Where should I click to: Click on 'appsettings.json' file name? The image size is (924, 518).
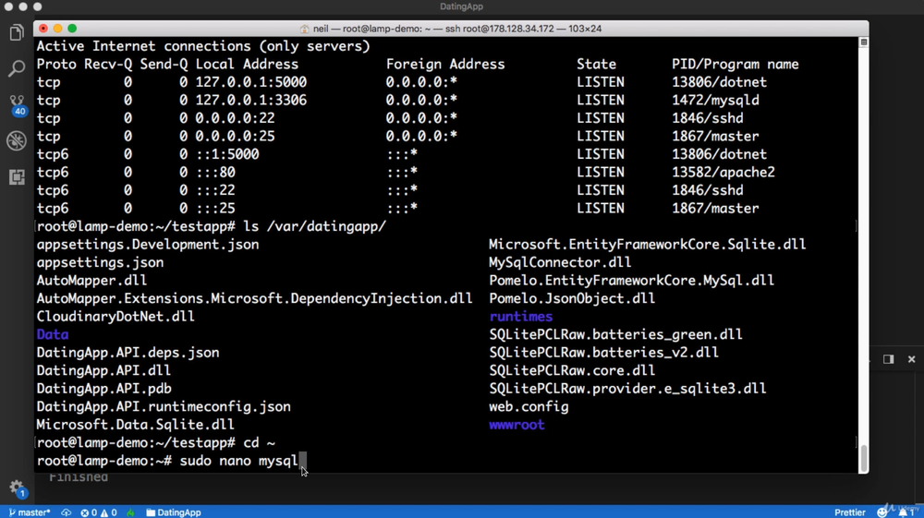tap(100, 262)
